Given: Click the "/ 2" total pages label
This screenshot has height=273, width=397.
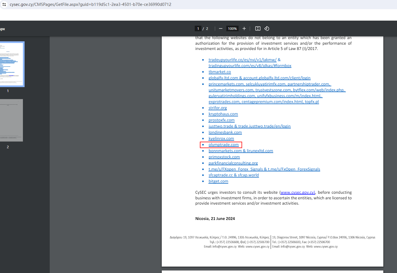Looking at the screenshot, I should 205,29.
